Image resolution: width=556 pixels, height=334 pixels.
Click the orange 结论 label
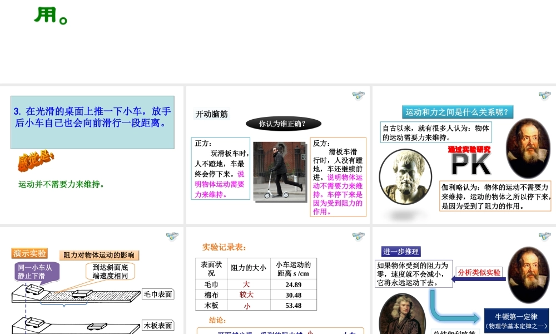click(217, 320)
